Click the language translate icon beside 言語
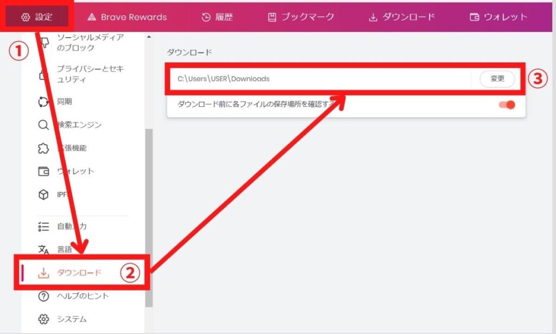 point(43,249)
